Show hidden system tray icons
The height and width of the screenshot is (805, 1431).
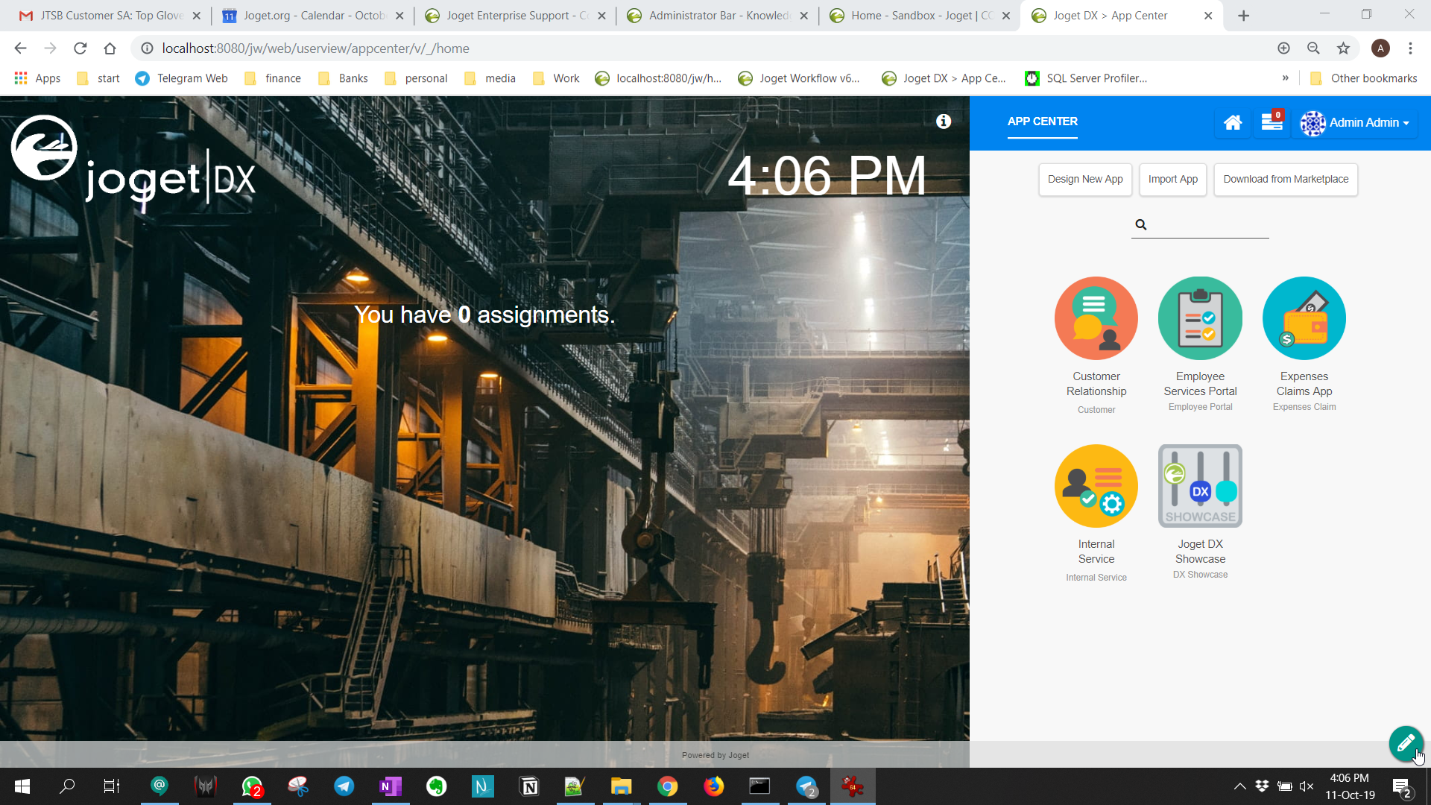pyautogui.click(x=1239, y=786)
